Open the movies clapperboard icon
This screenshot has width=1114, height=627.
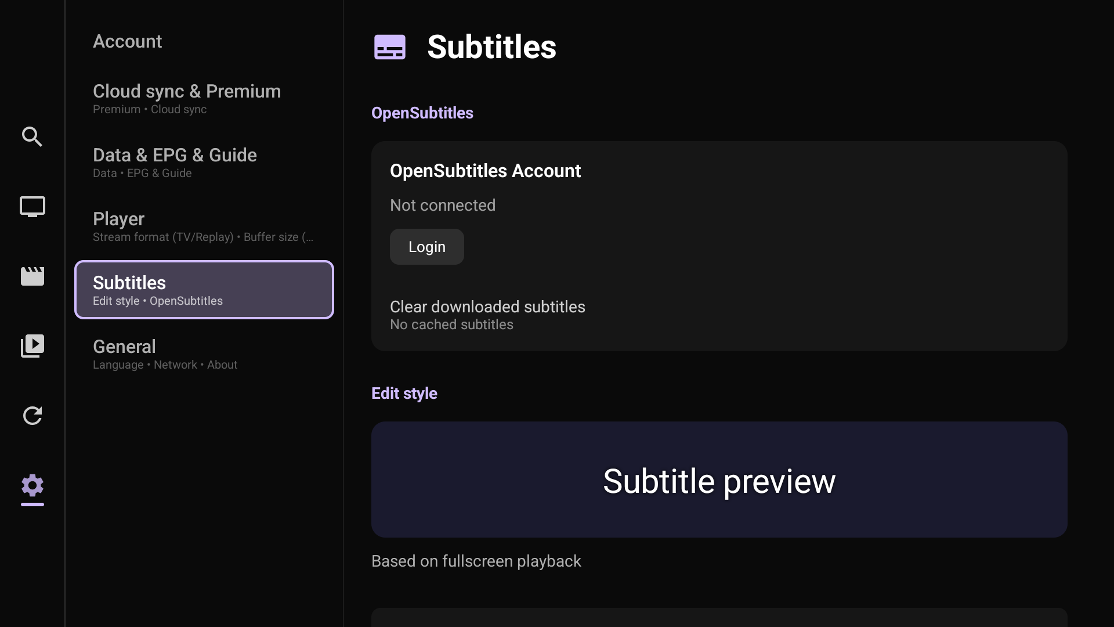[x=32, y=276]
